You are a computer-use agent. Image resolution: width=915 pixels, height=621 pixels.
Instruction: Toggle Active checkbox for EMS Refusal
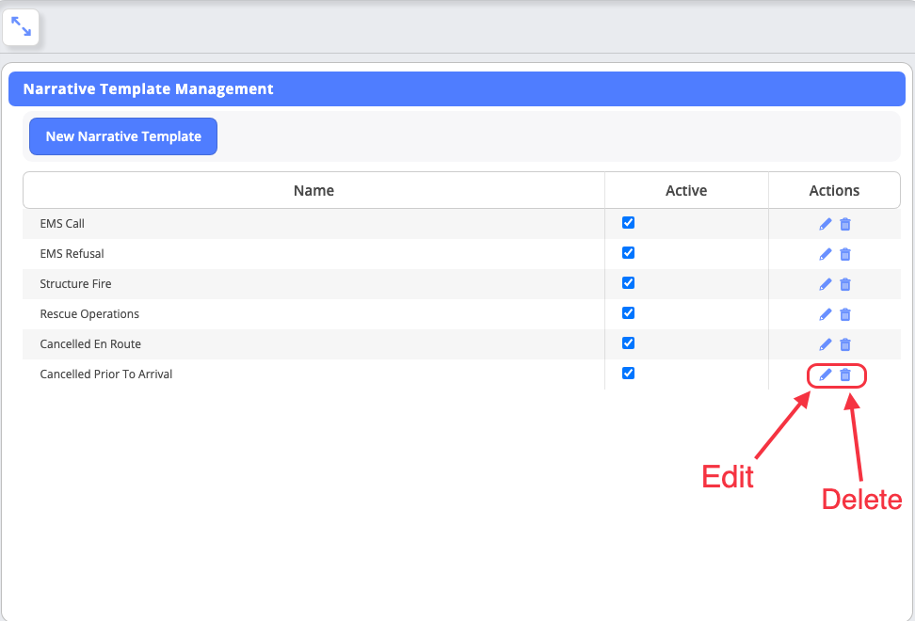click(628, 252)
